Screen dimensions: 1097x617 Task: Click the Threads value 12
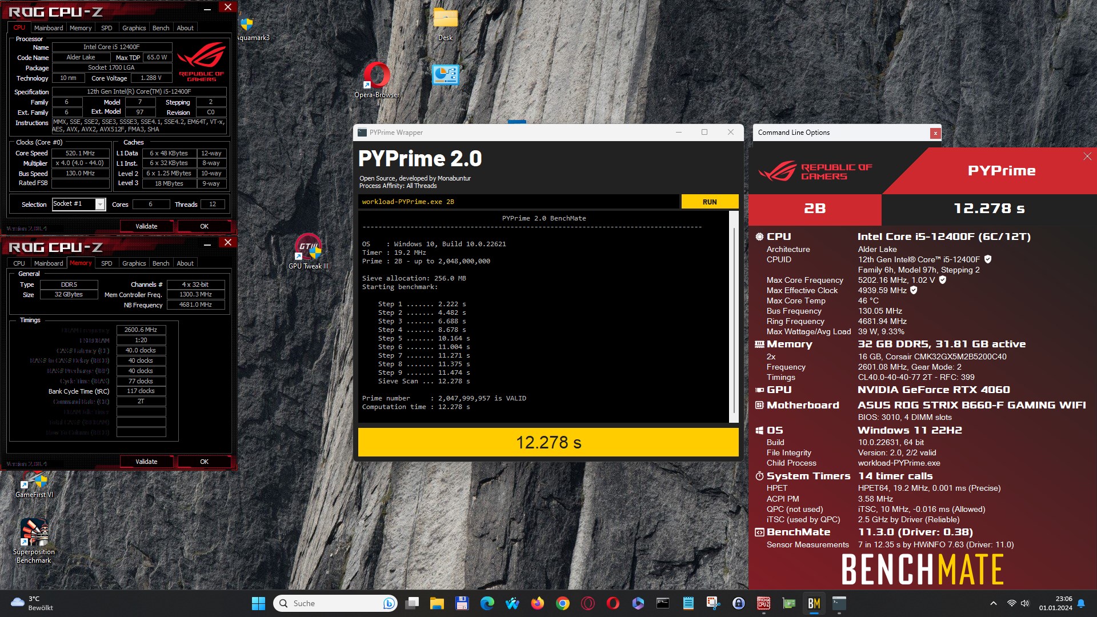[x=213, y=205]
